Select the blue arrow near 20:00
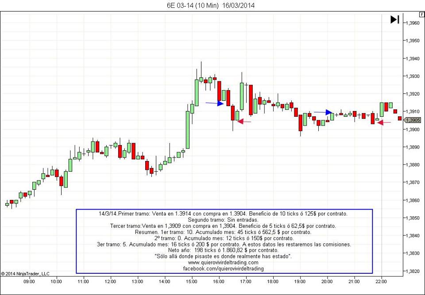Image resolution: width=425 pixels, height=295 pixels. (323, 112)
